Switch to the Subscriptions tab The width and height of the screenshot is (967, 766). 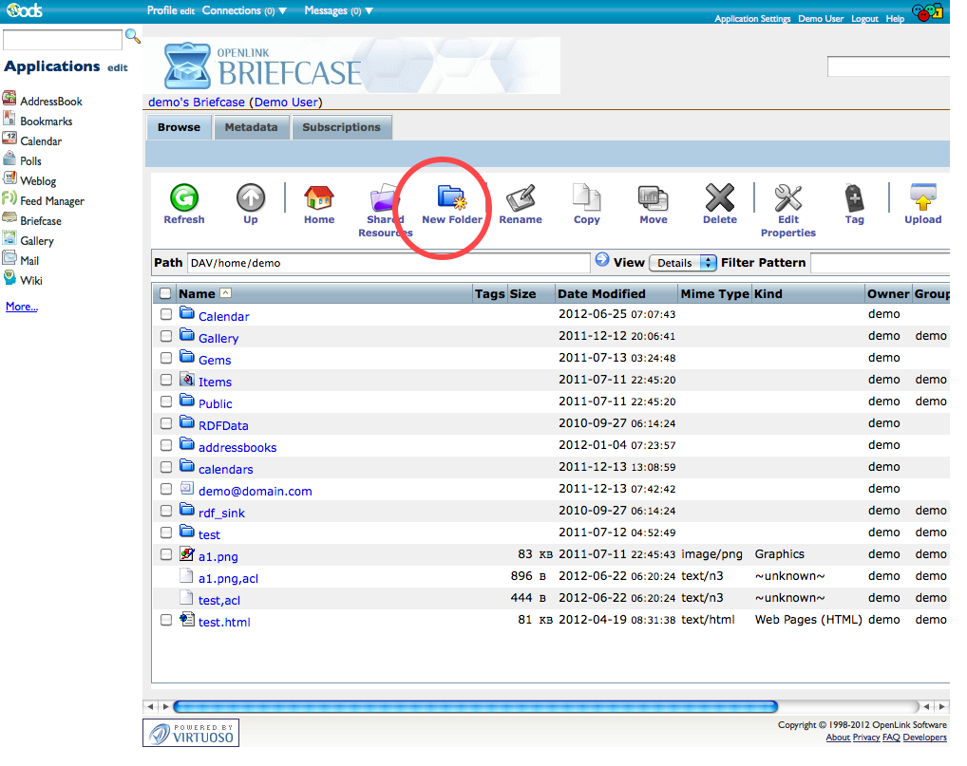point(341,127)
